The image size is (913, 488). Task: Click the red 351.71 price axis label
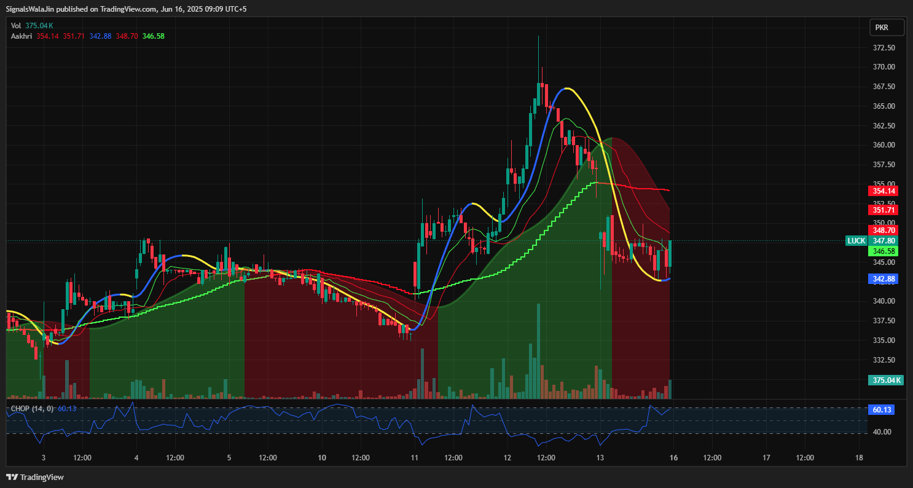click(x=884, y=210)
